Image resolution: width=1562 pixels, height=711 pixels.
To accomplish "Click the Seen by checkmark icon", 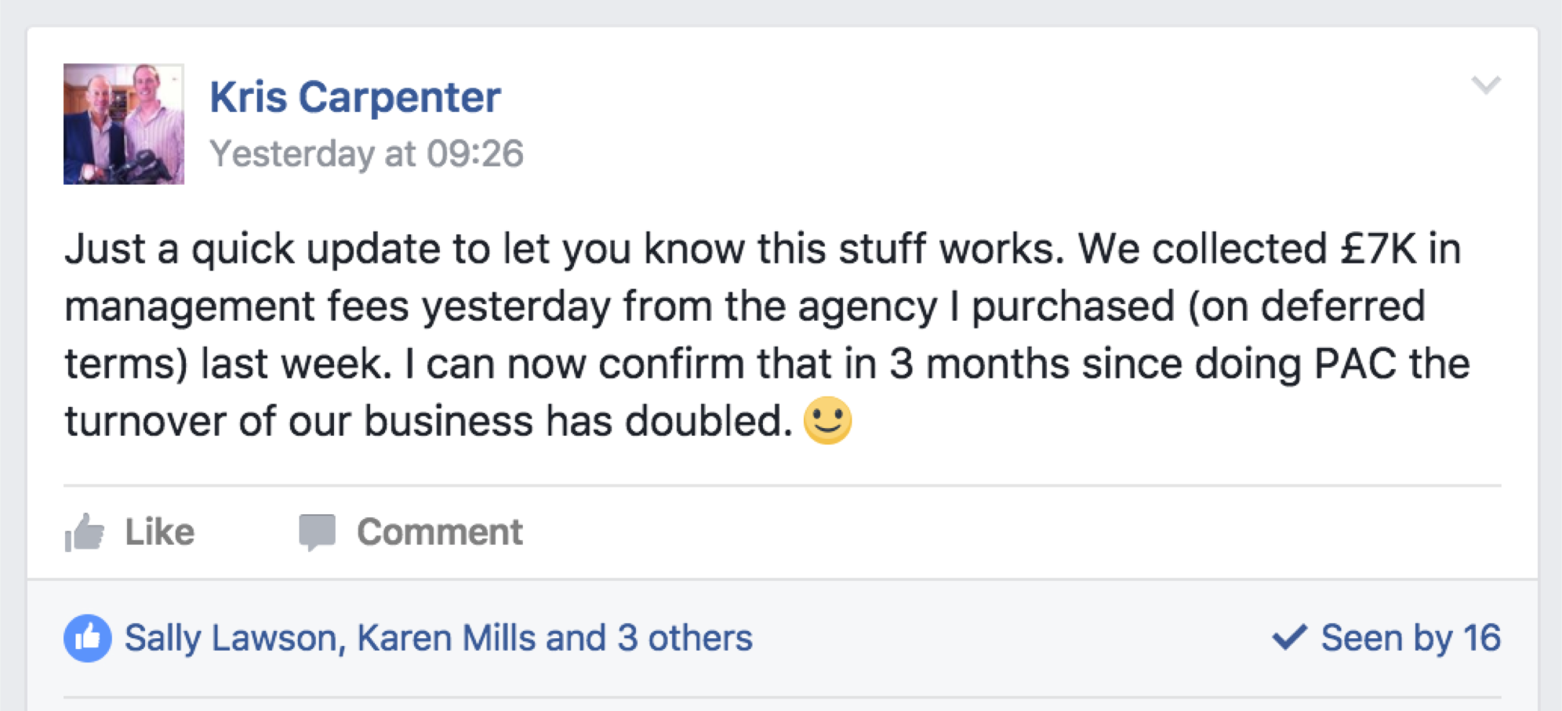I will tap(1289, 637).
